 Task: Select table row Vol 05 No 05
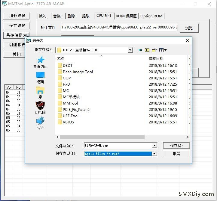point(15,130)
